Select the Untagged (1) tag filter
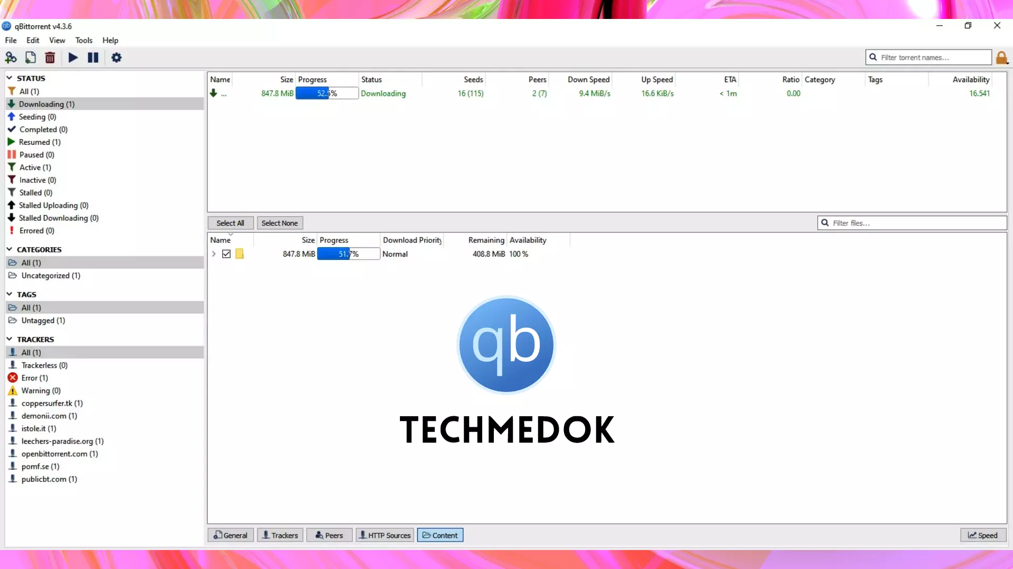This screenshot has height=569, width=1013. pyautogui.click(x=104, y=320)
